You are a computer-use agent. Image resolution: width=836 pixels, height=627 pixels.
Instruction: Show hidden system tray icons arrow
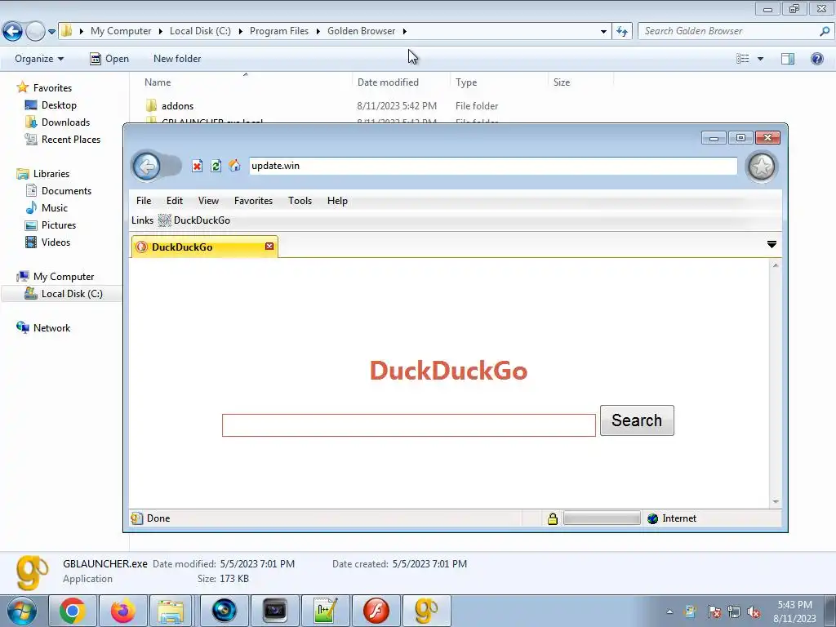click(x=669, y=611)
